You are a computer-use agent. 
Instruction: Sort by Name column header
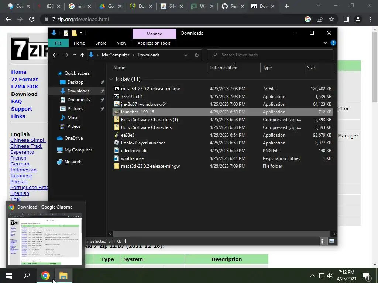coord(159,68)
